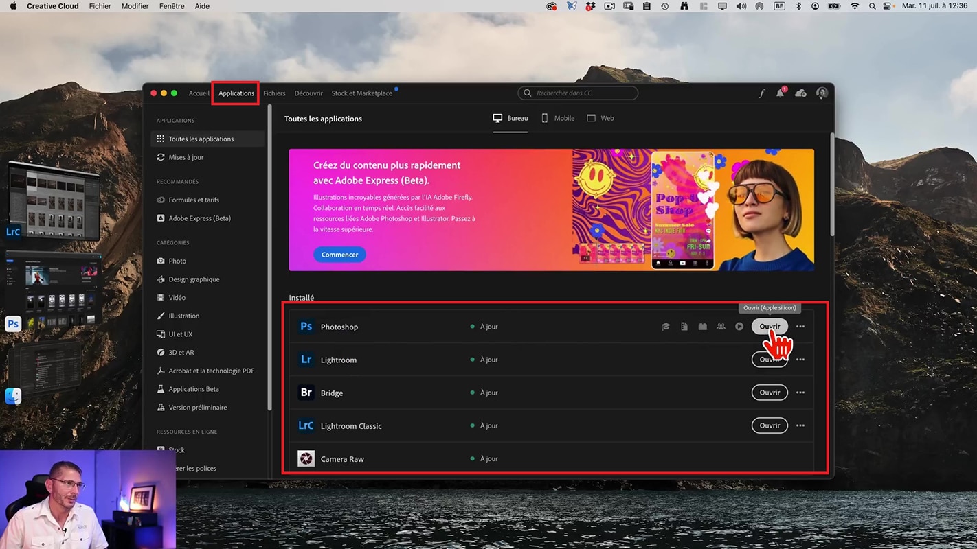Open more options for Lightroom row
This screenshot has height=549, width=977.
click(x=800, y=360)
